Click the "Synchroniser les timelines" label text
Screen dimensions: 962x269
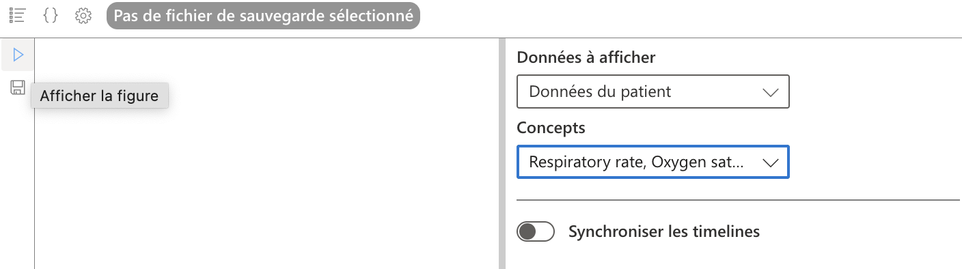coord(664,231)
